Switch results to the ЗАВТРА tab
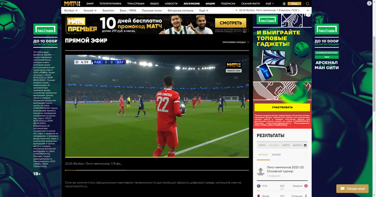Viewport: 376px width, 197px height. [286, 145]
